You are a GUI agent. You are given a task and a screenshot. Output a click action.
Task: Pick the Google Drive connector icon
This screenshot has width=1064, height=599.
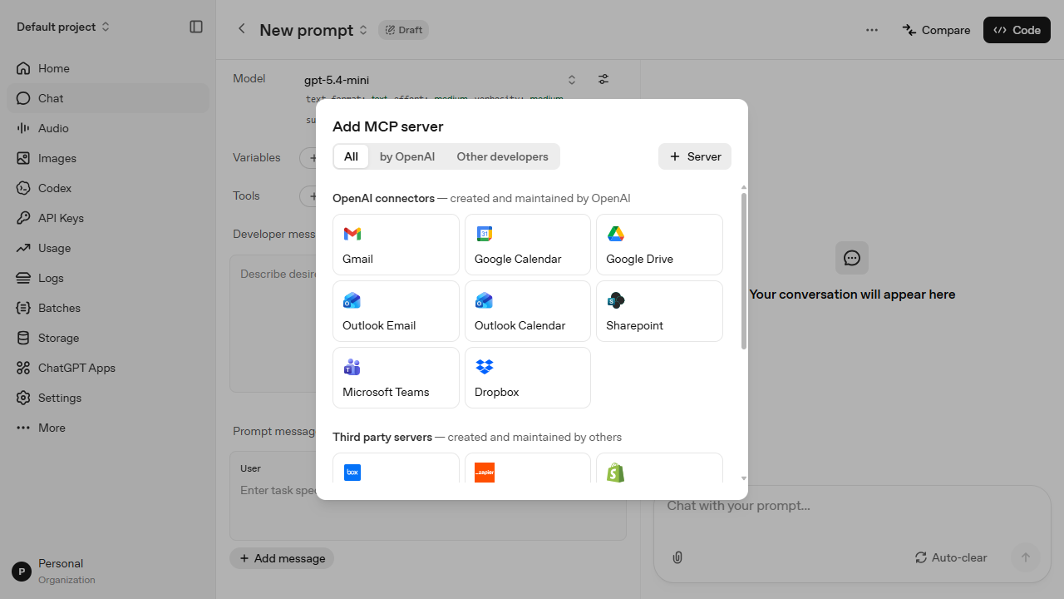[616, 234]
